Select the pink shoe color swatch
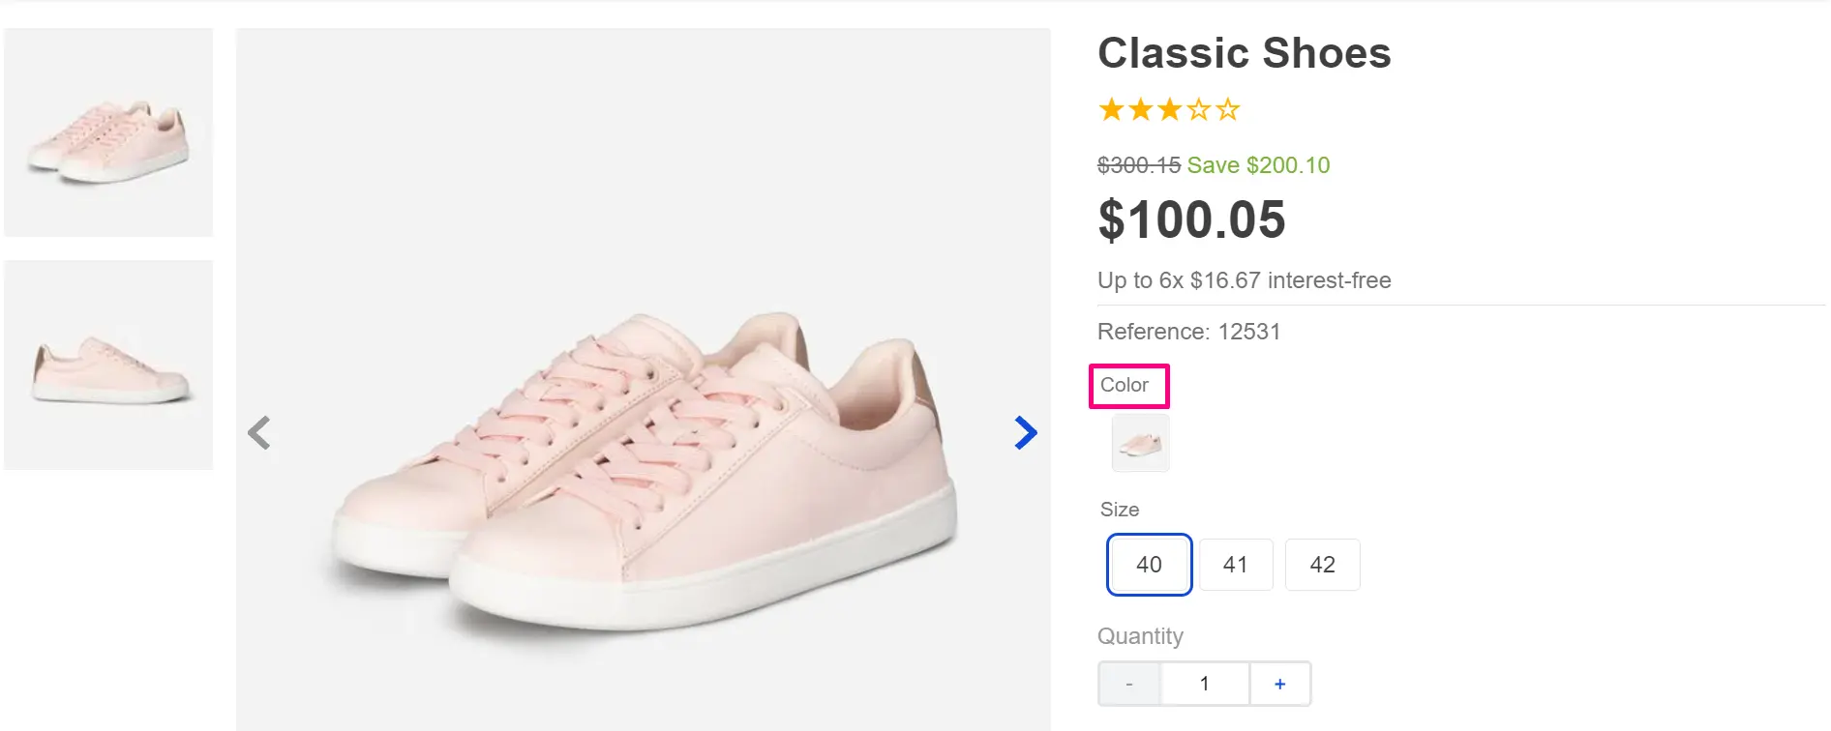 [x=1140, y=444]
